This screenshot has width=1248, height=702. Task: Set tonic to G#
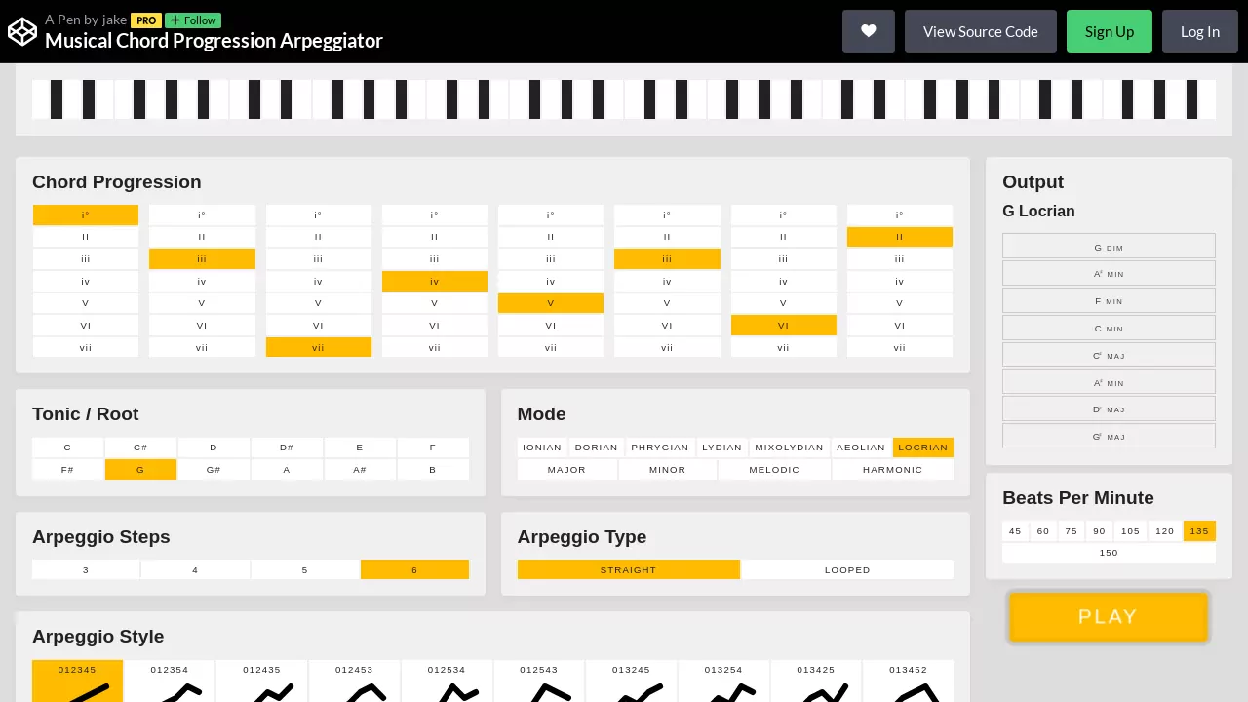pyautogui.click(x=214, y=470)
